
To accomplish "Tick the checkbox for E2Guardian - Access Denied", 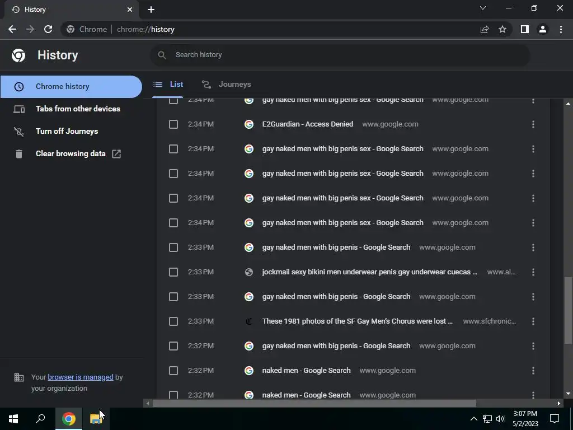I will click(173, 124).
